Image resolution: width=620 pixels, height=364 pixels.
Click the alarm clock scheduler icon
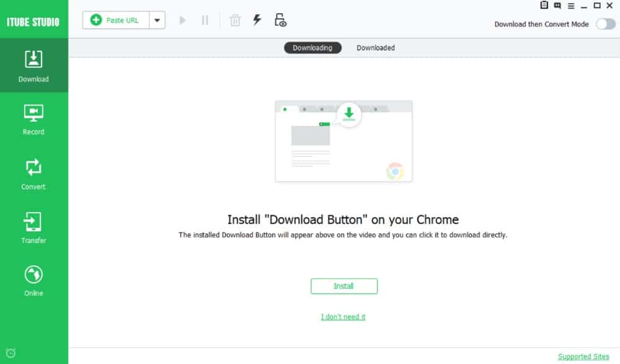11,353
